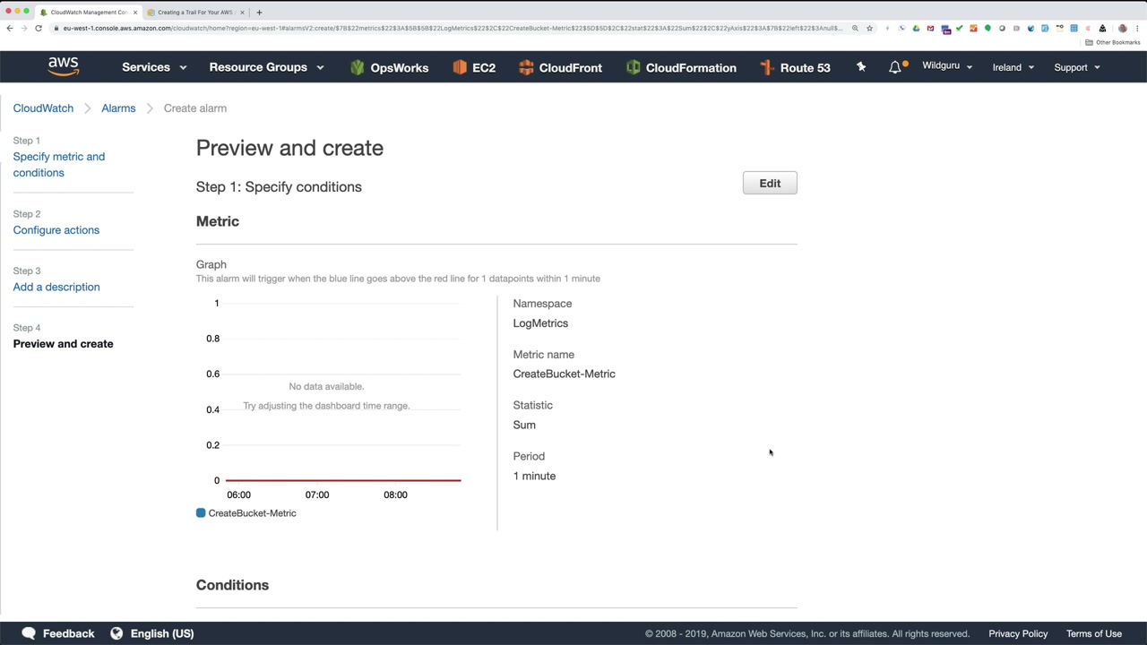Go to Step 2 Configure actions
The width and height of the screenshot is (1147, 645).
56,230
